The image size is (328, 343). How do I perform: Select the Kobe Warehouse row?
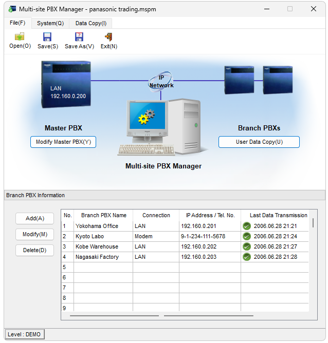[x=185, y=246]
